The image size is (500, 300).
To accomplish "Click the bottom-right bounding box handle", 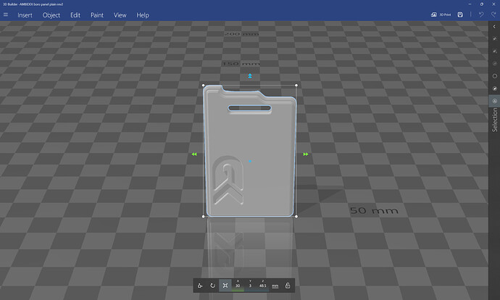I will (x=296, y=217).
